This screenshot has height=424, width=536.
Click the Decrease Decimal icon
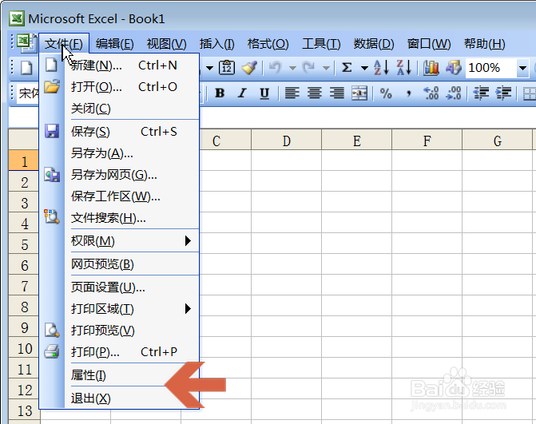(454, 93)
